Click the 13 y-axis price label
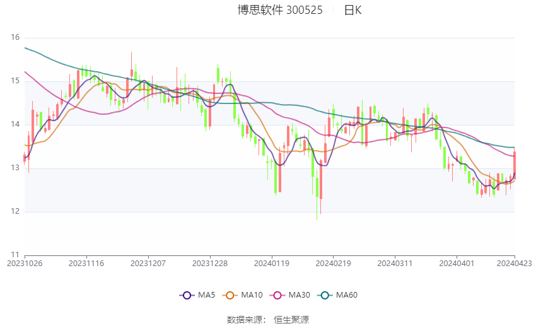Viewport: 536px width, 326px height. pyautogui.click(x=15, y=168)
